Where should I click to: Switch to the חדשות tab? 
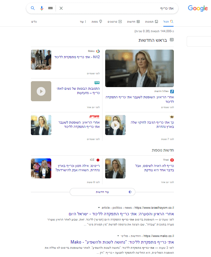(x=133, y=22)
